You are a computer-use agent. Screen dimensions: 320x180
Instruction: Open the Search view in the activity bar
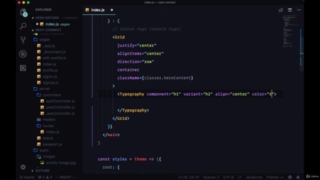click(23, 26)
